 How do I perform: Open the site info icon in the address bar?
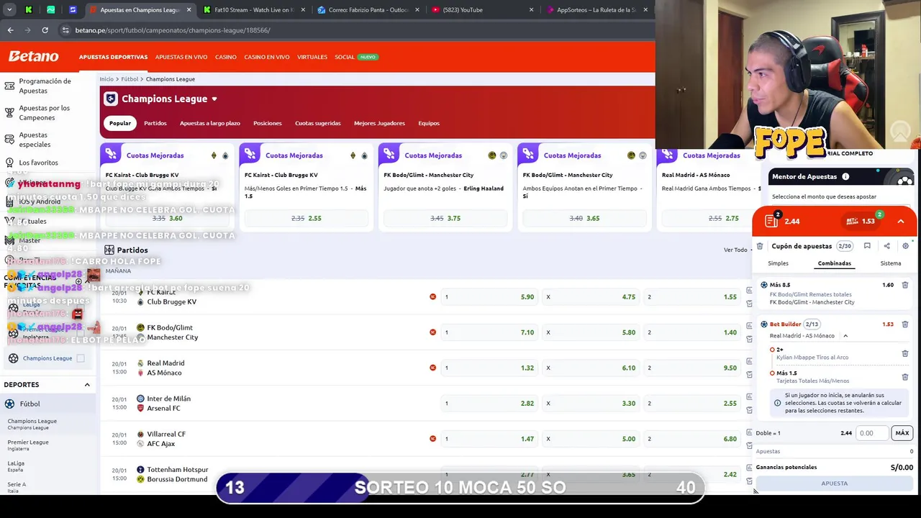65,30
